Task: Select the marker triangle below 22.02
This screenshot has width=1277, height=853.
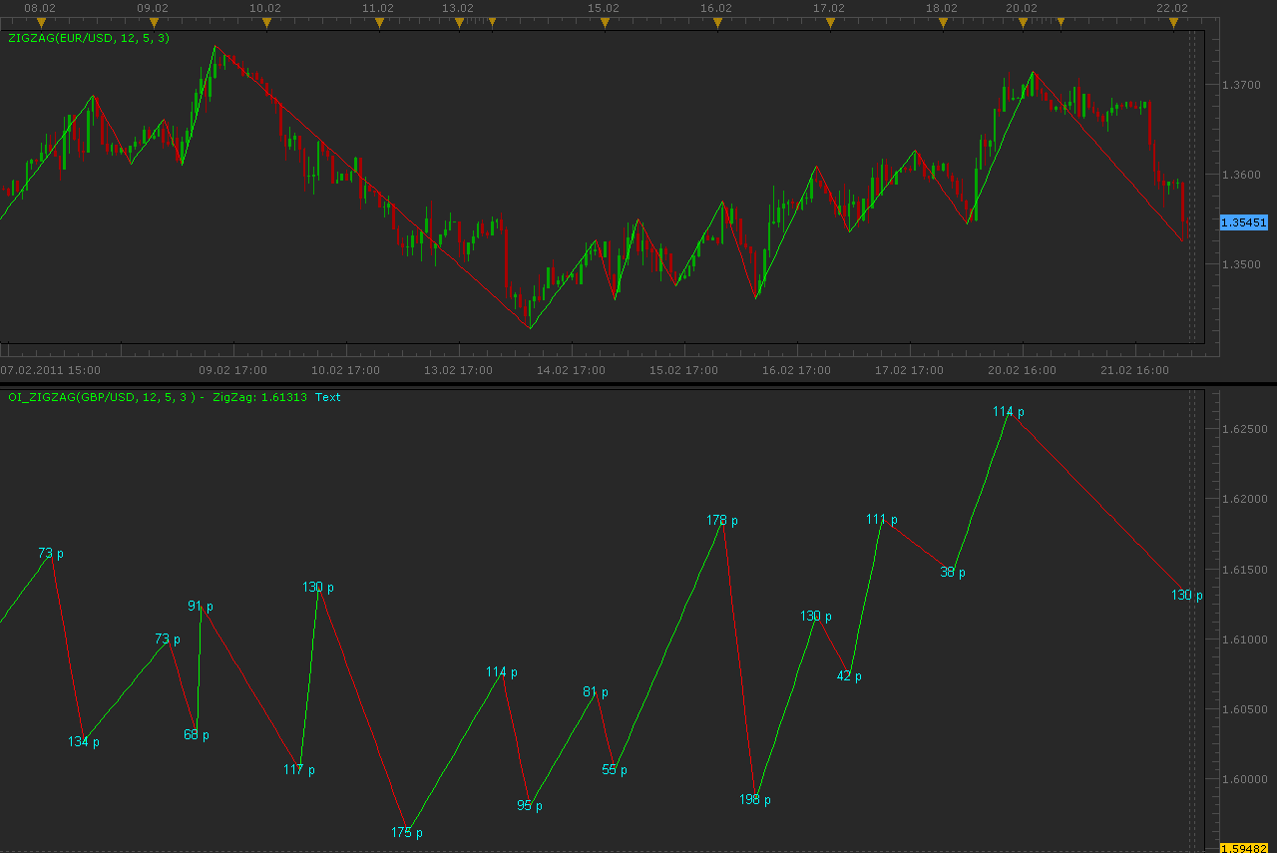Action: click(x=1173, y=22)
